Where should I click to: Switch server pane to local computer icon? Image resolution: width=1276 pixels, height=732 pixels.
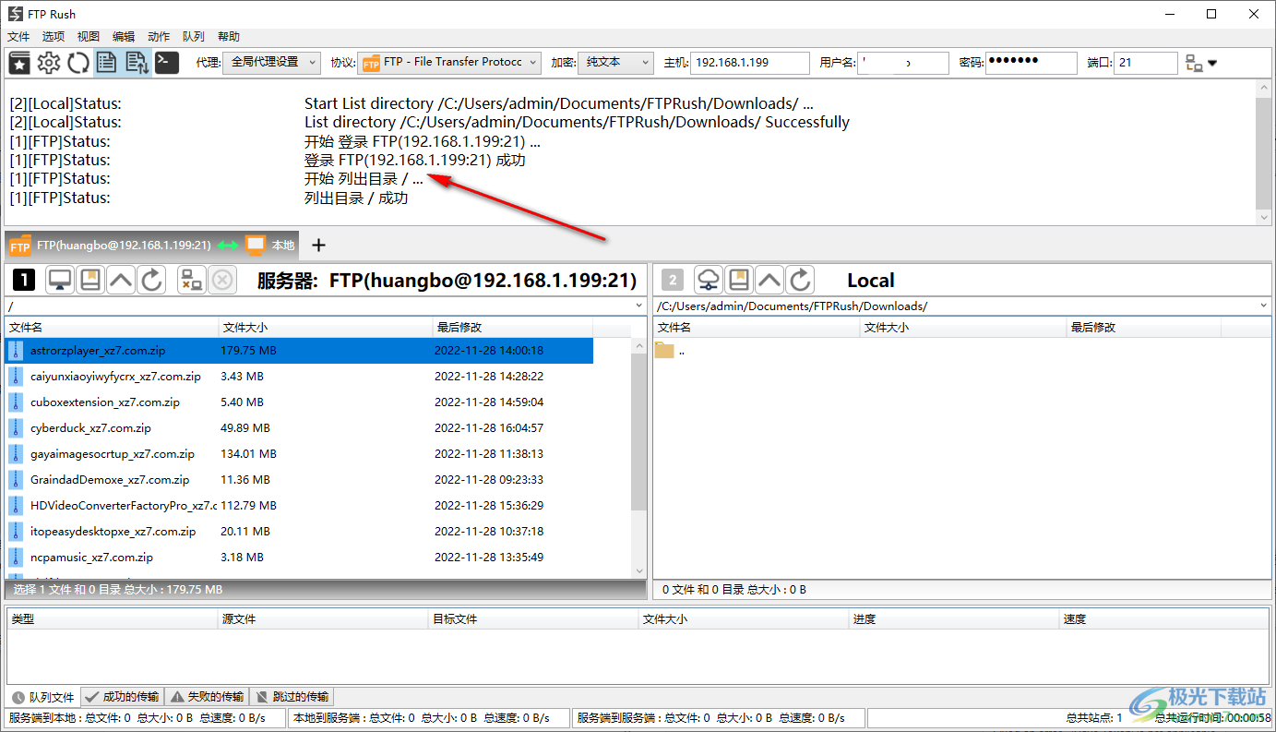pos(60,280)
